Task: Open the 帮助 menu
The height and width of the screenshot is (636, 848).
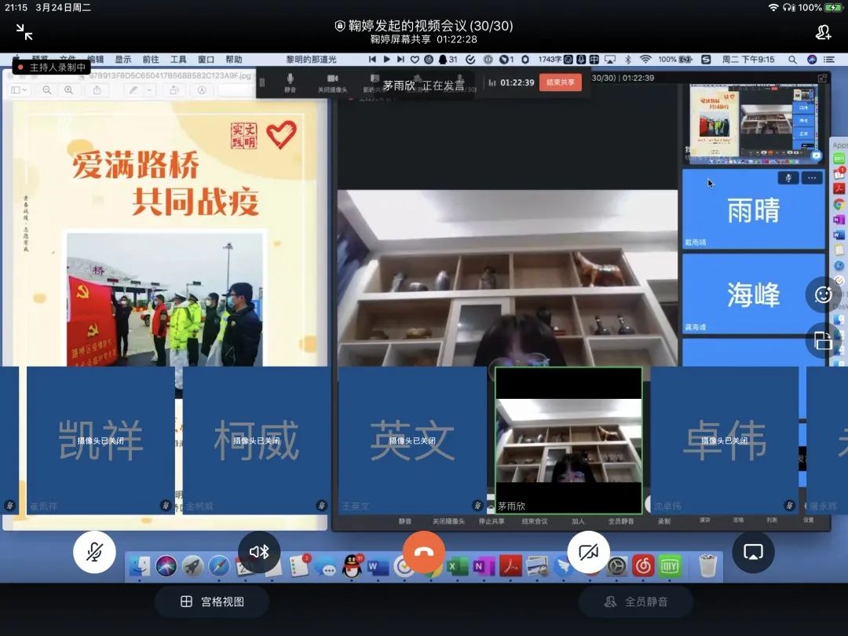Action: point(234,60)
